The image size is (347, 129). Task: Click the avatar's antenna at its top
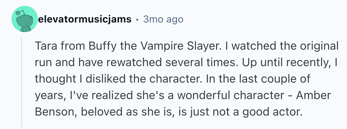[18, 13]
